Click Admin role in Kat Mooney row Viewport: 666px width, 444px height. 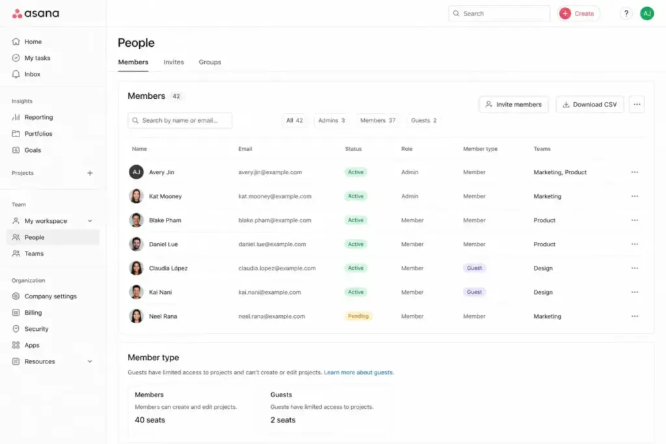[x=410, y=196]
